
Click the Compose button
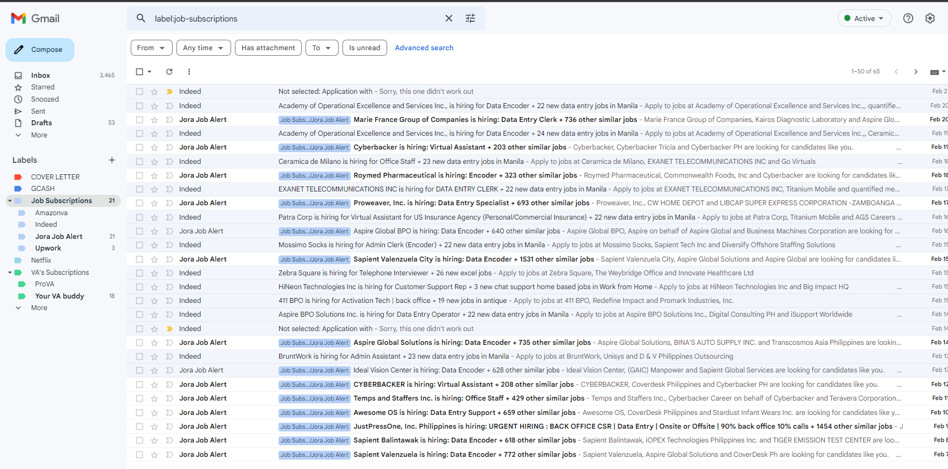pos(40,50)
